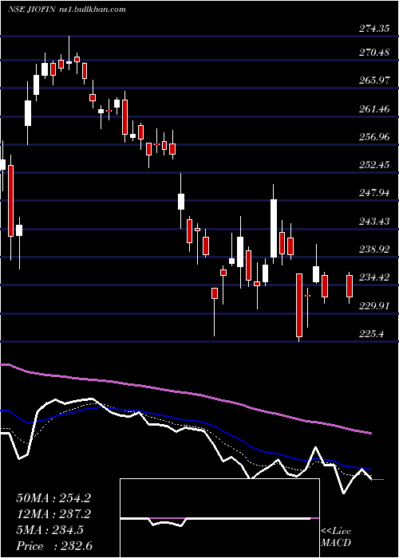Viewport: 399px width, 558px height.
Task: Click the 261.46 price level label
Action: click(374, 109)
